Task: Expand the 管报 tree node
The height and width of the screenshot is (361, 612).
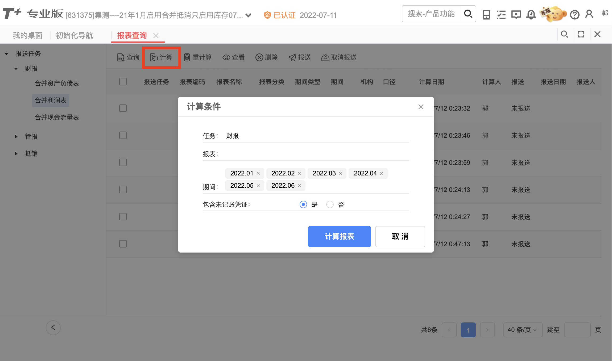Action: click(x=16, y=137)
